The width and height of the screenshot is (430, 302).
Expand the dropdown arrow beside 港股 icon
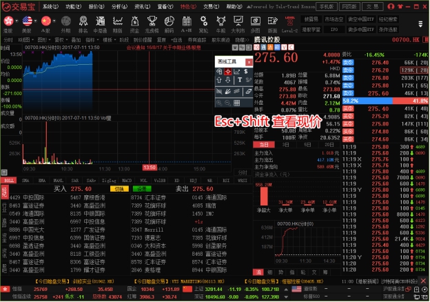pyautogui.click(x=17, y=21)
